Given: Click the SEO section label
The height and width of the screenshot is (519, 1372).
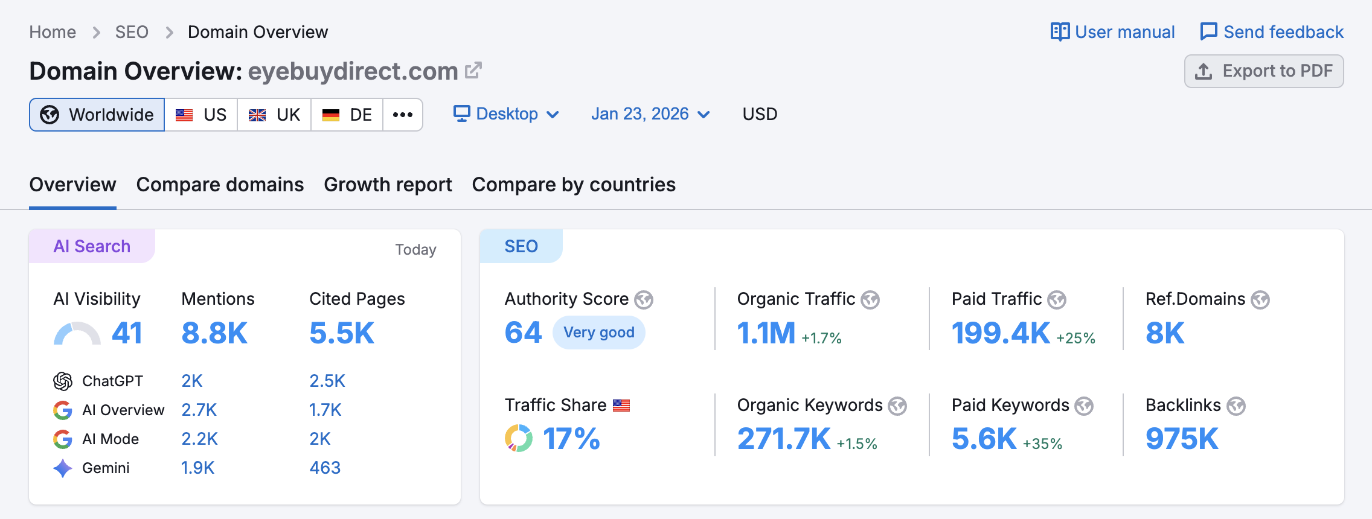Looking at the screenshot, I should [x=521, y=246].
